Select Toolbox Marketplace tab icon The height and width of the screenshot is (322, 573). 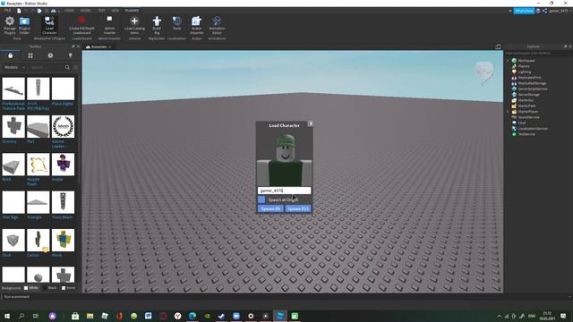point(10,55)
